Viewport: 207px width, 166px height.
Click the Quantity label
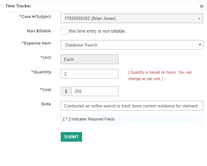point(41,72)
